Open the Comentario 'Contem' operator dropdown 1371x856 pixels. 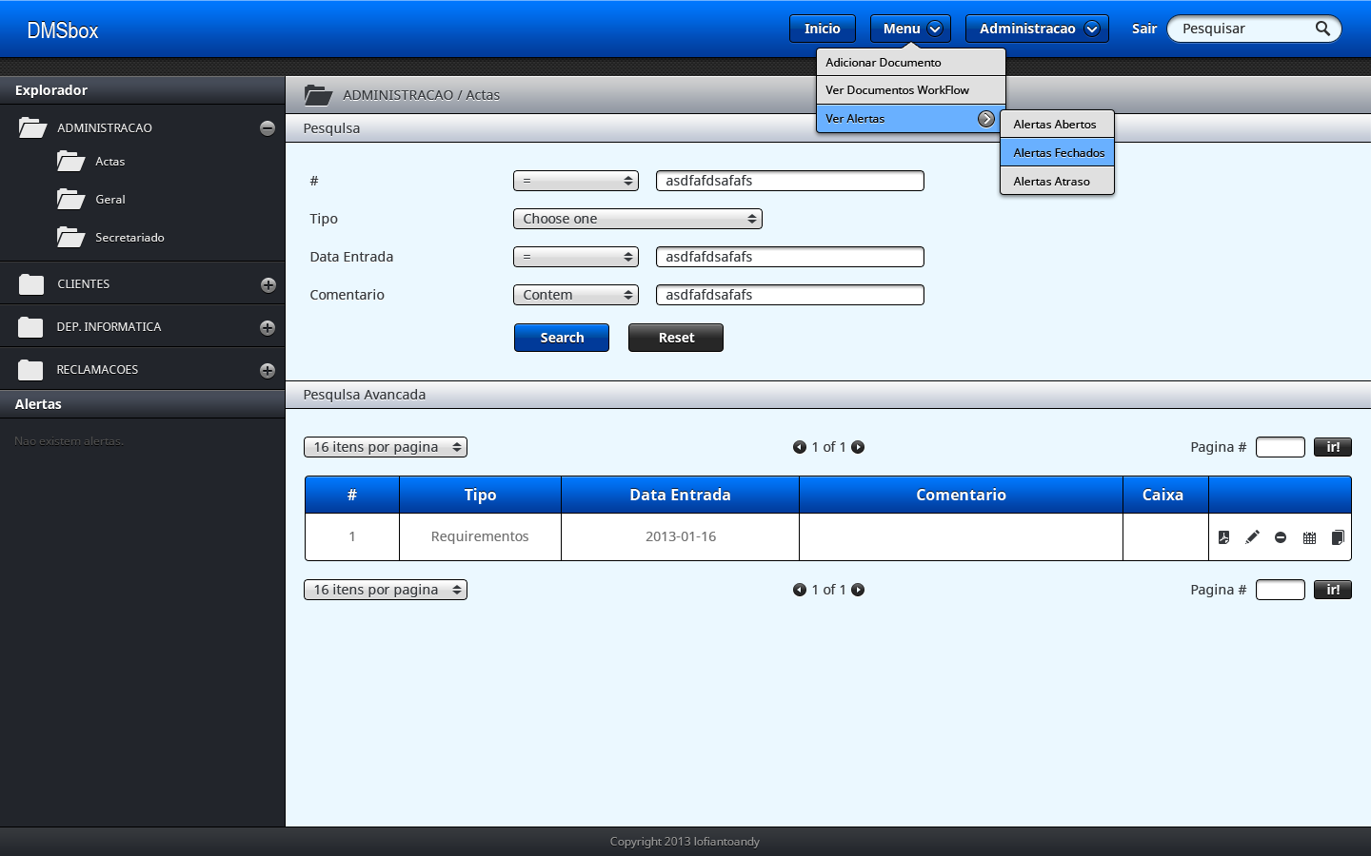[575, 295]
